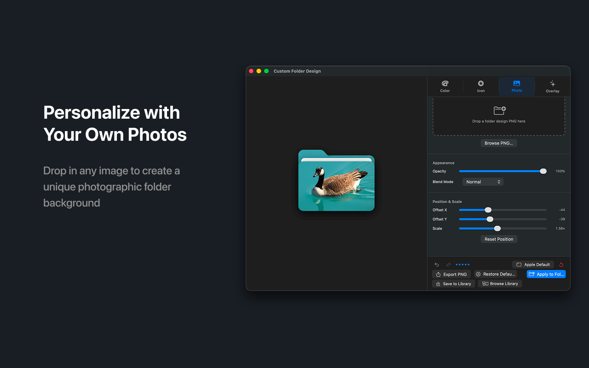Open the Browse PNG file picker
The image size is (589, 368).
click(499, 143)
